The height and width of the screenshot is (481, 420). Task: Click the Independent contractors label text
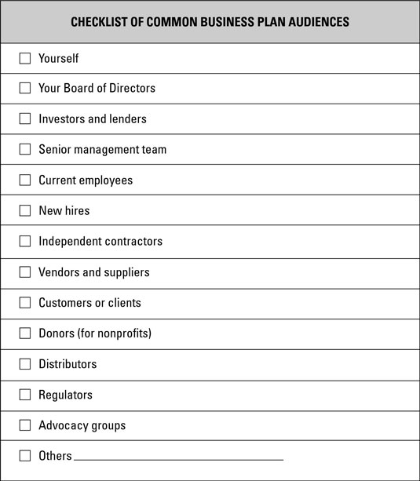click(100, 242)
